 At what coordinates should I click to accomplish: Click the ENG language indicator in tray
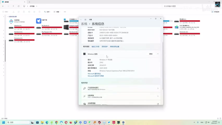click(202, 122)
